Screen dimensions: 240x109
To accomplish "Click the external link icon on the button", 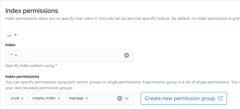I will tap(221, 98).
